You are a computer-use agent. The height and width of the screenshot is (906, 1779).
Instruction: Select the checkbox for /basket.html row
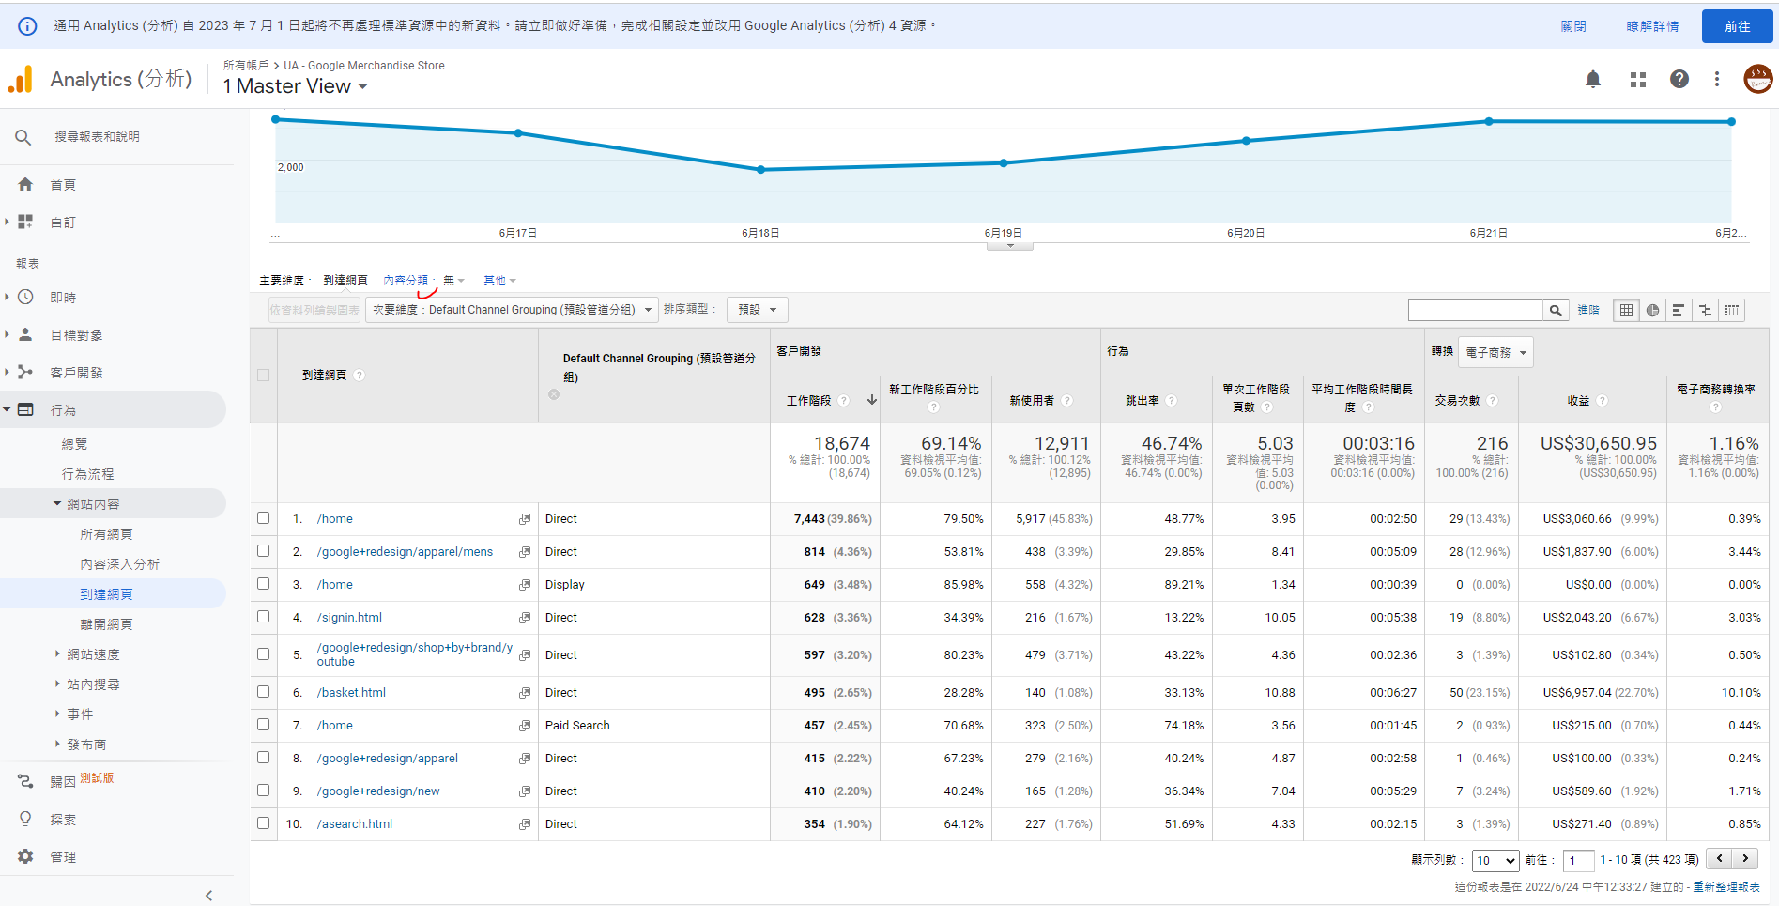(x=264, y=692)
